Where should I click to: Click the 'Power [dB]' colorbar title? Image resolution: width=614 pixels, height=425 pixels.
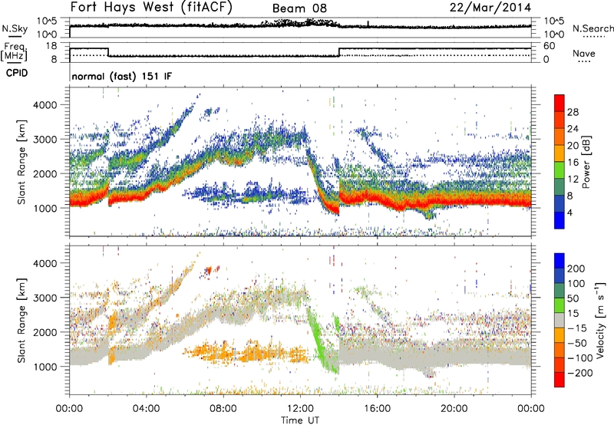tap(586, 162)
